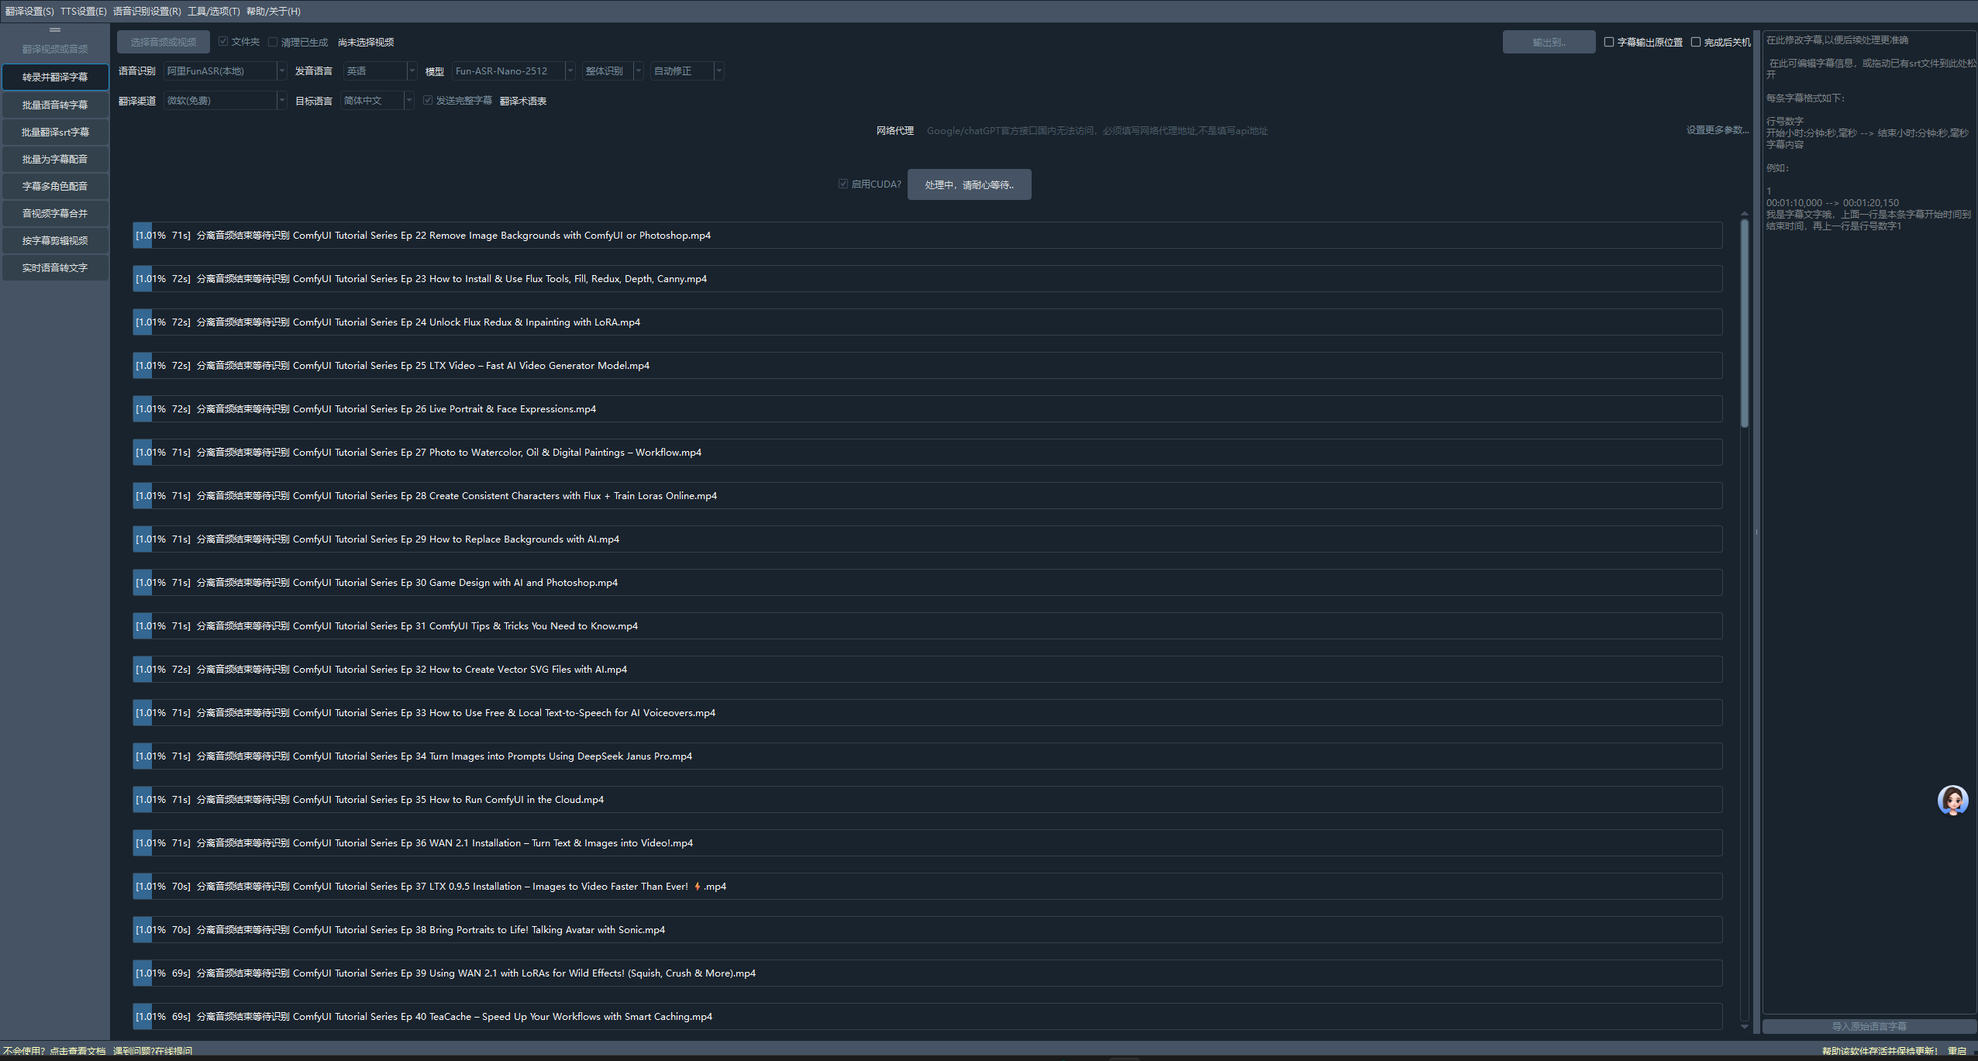Viewport: 1978px width, 1061px height.
Task: Click the sidebar collapse handle icon
Action: click(x=55, y=29)
